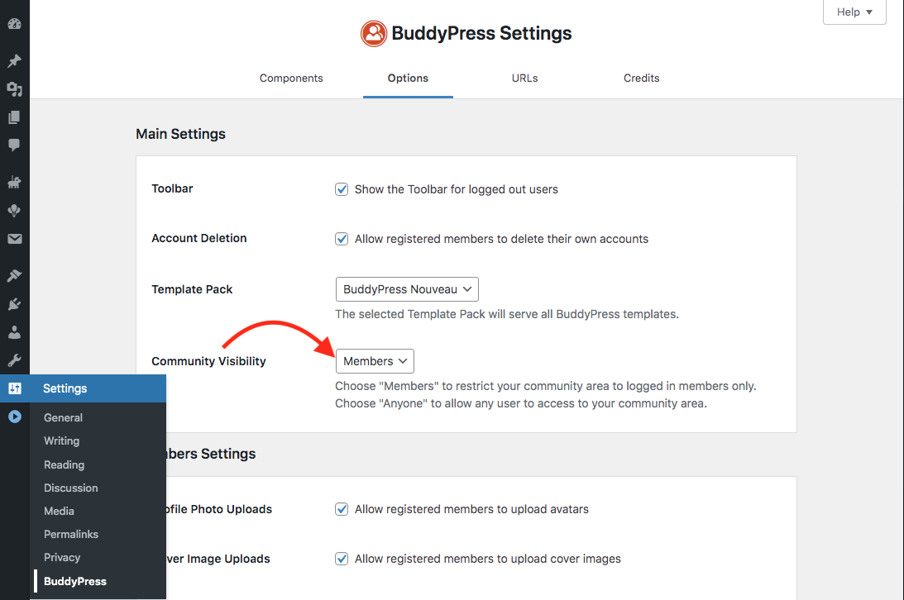Expand the Help dropdown tab
The width and height of the screenshot is (904, 600).
[x=854, y=12]
